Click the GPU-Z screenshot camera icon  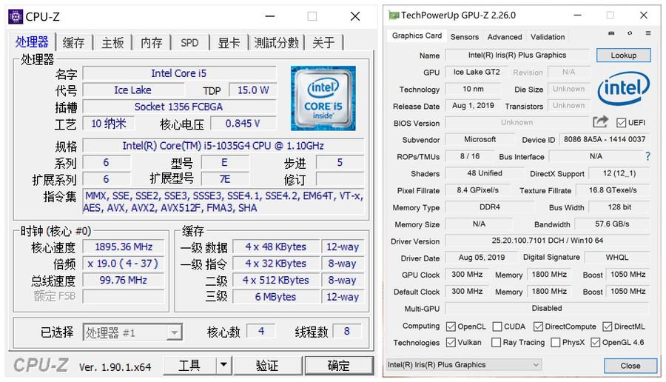pos(611,33)
